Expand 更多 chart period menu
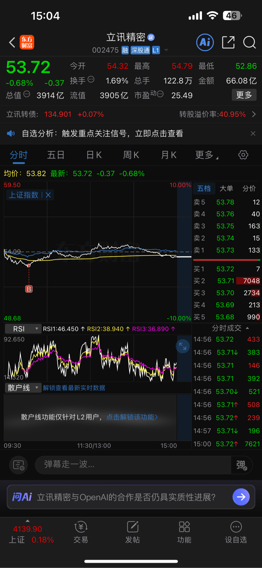The image size is (262, 568). click(x=207, y=155)
